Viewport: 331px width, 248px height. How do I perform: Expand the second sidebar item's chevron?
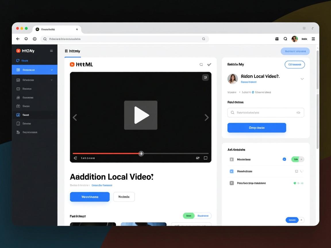[52, 80]
